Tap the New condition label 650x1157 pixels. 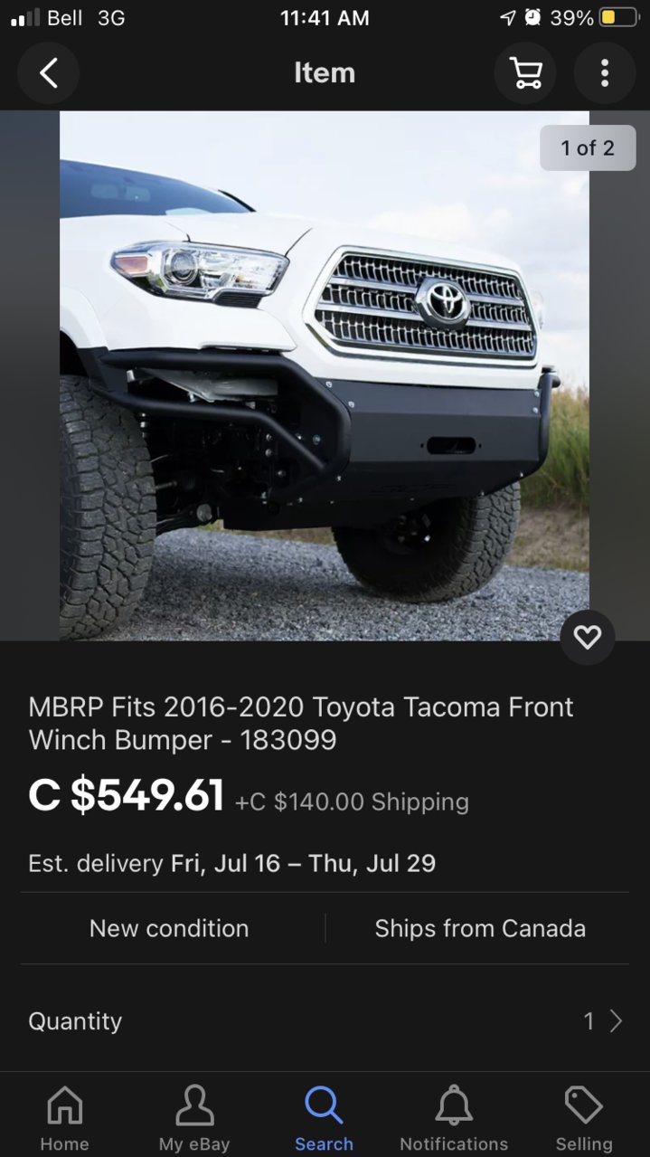[169, 928]
